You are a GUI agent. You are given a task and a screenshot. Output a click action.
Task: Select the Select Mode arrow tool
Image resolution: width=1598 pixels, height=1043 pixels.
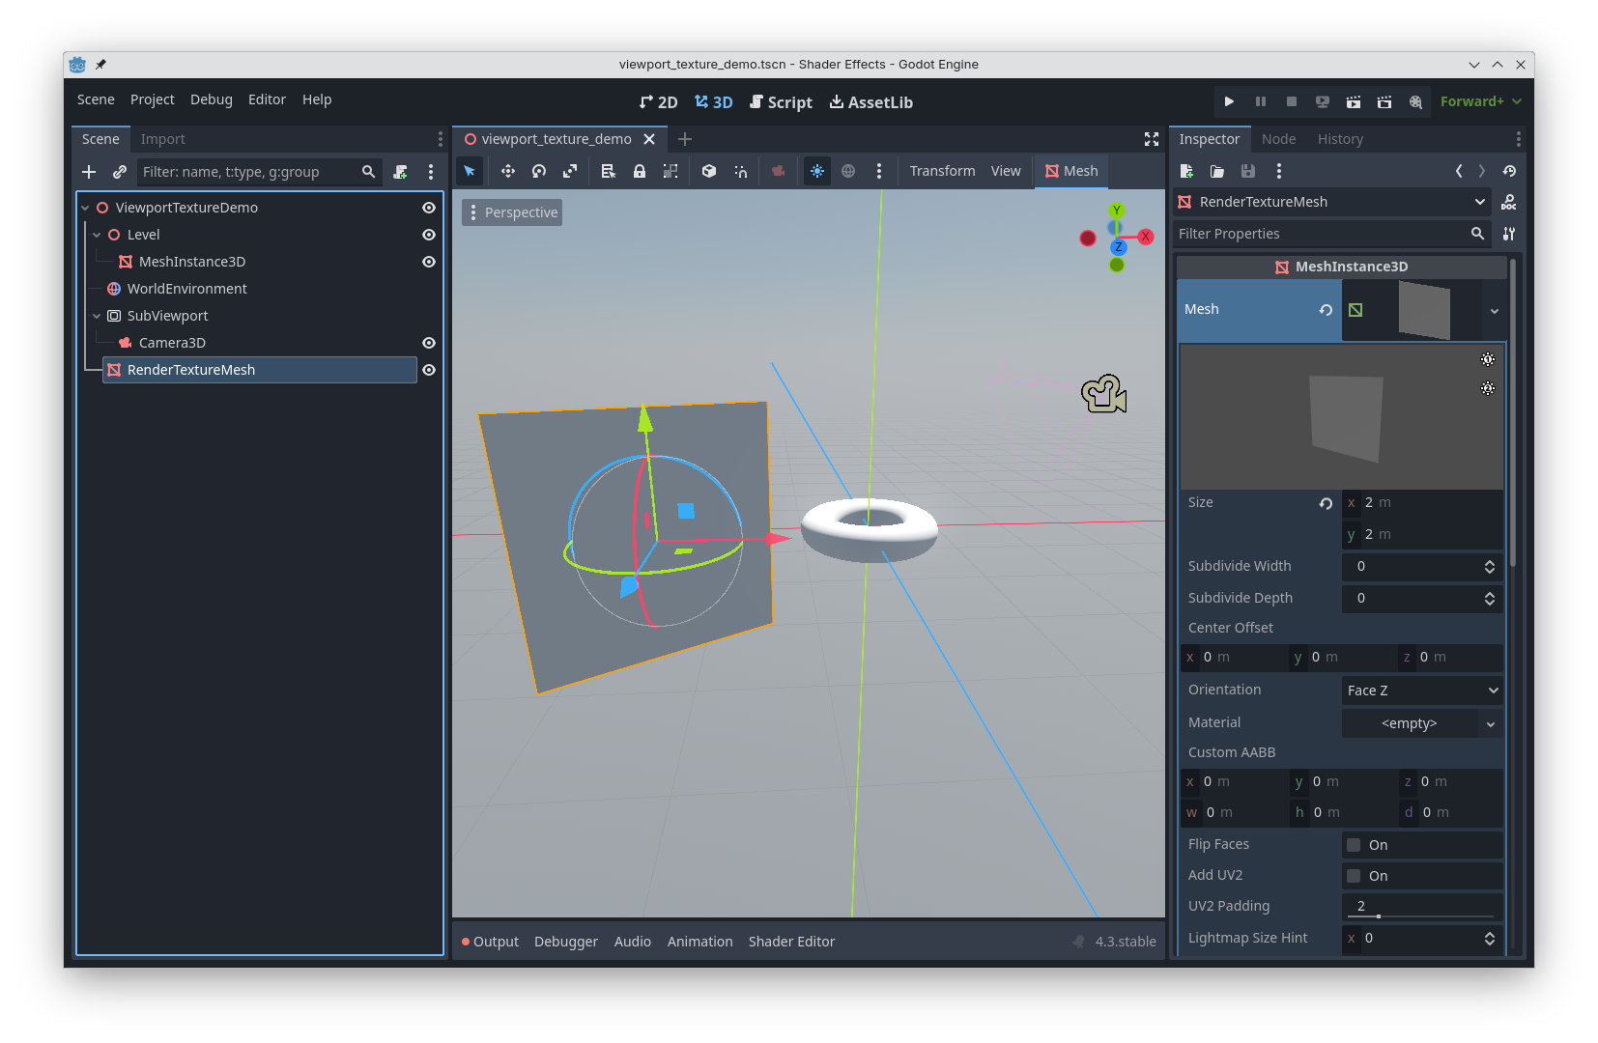[x=470, y=171]
